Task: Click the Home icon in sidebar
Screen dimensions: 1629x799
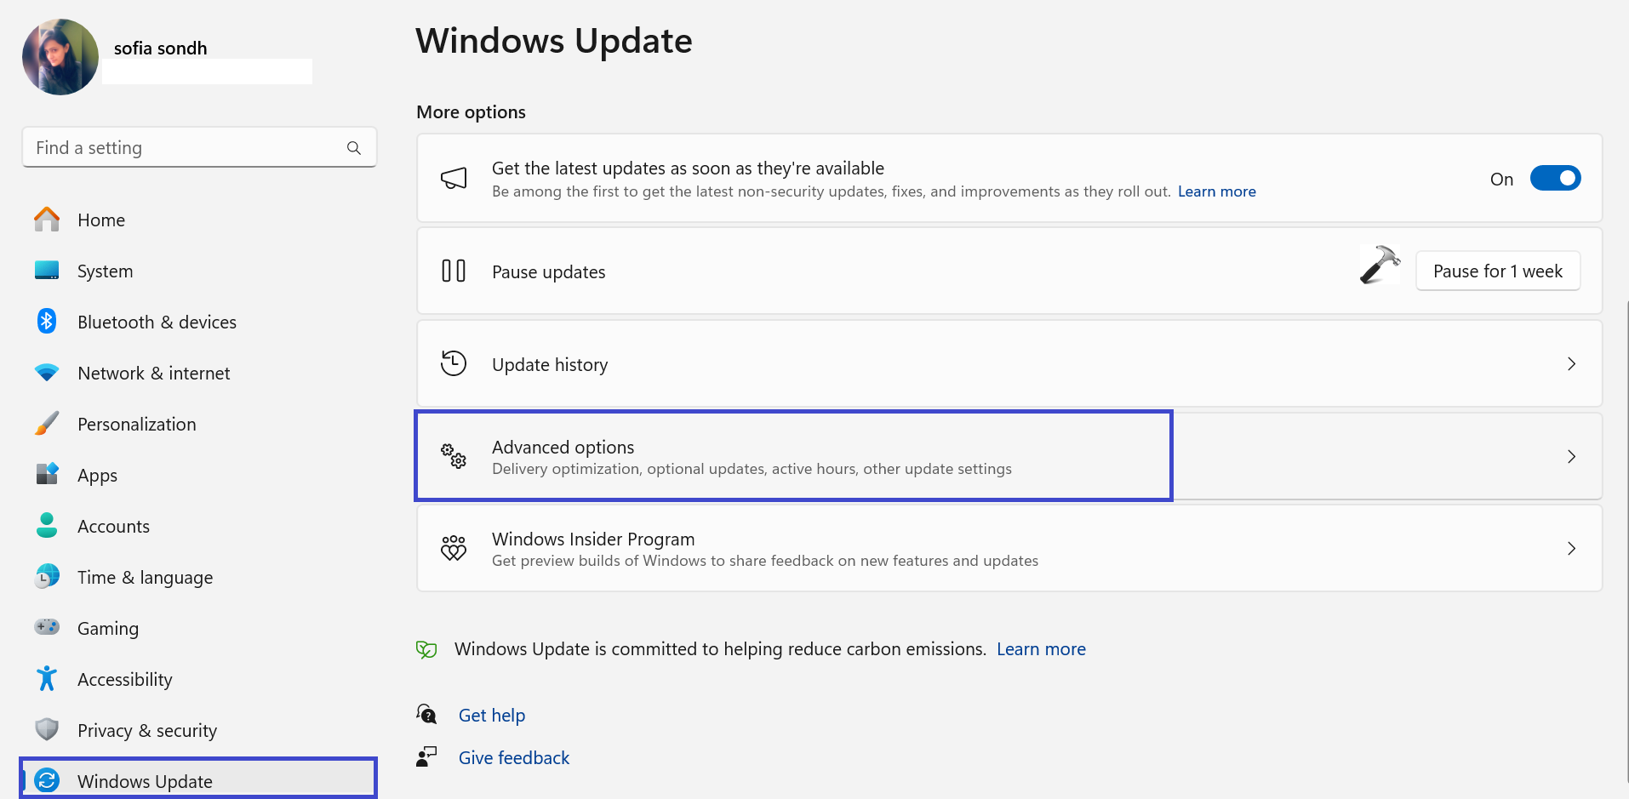Action: click(47, 220)
